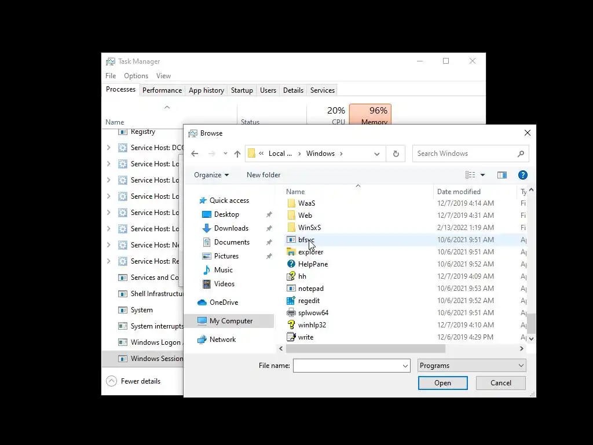
Task: Select the hh program icon
Action: pos(291,276)
